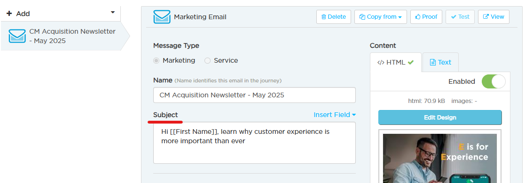Click the envelope icon beside Marketing Email
The width and height of the screenshot is (525, 183).
pyautogui.click(x=162, y=17)
